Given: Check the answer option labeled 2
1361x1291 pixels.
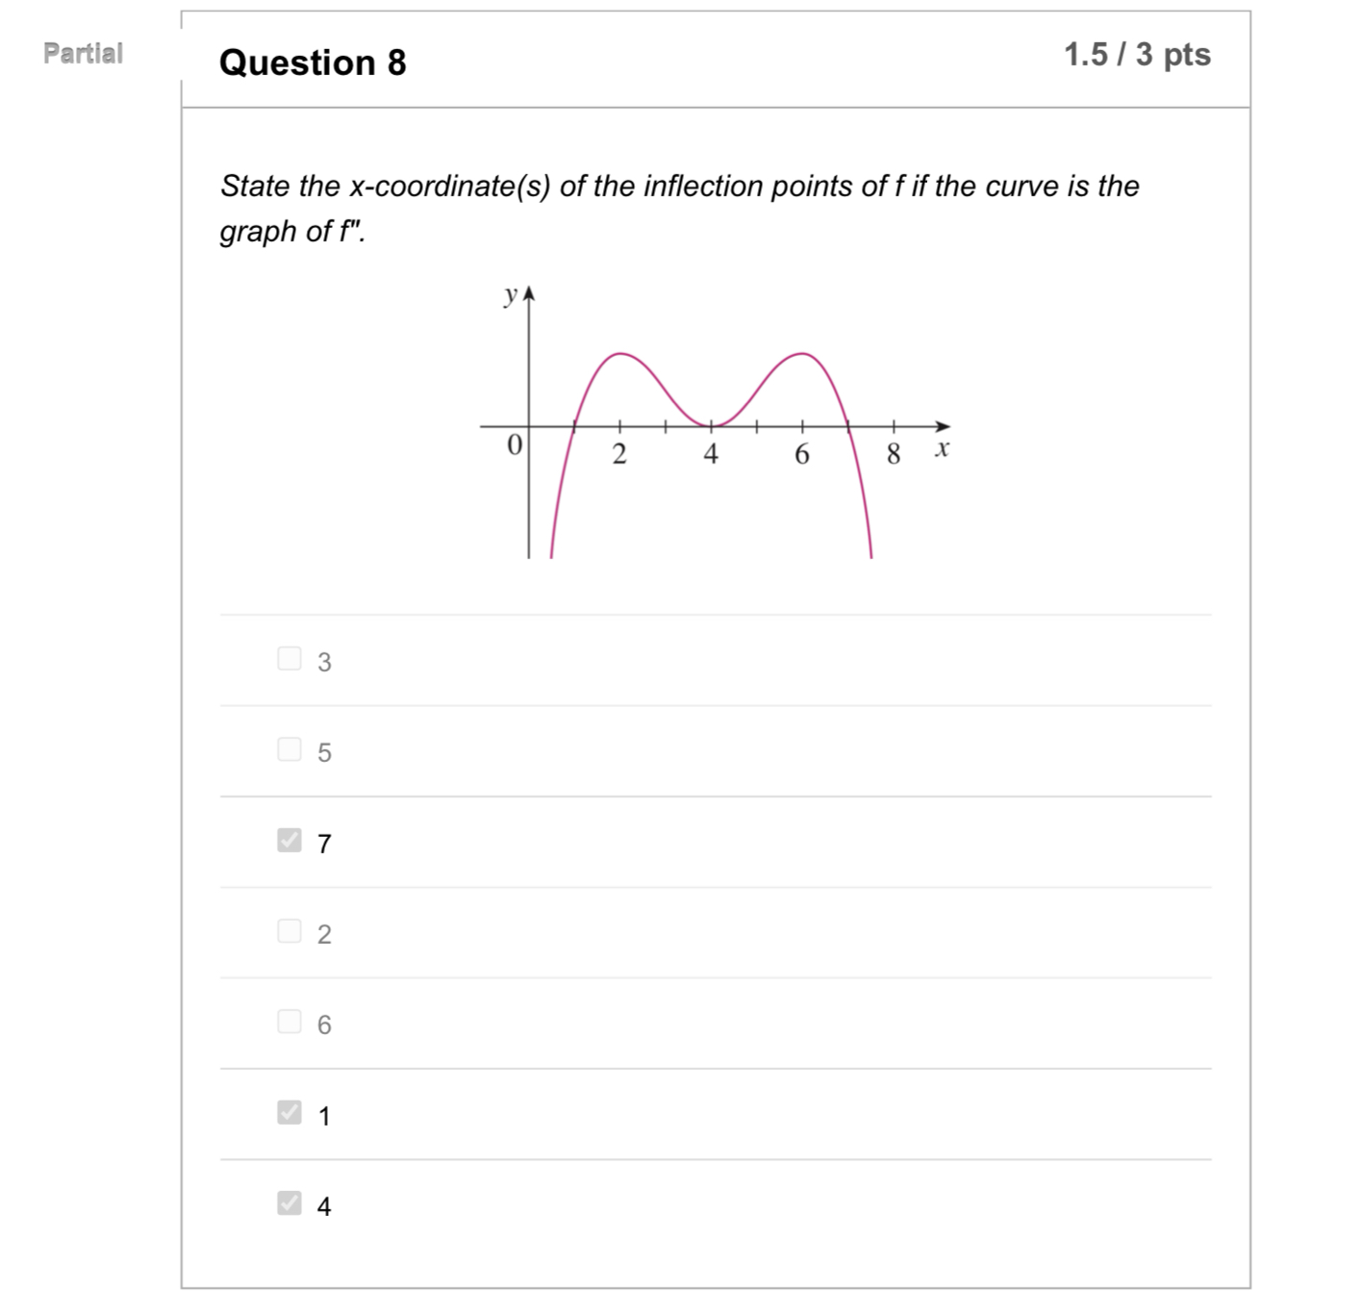Looking at the screenshot, I should (289, 930).
